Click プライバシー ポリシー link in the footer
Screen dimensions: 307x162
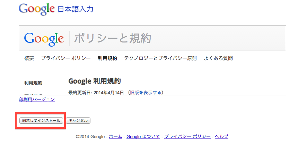click(x=187, y=136)
